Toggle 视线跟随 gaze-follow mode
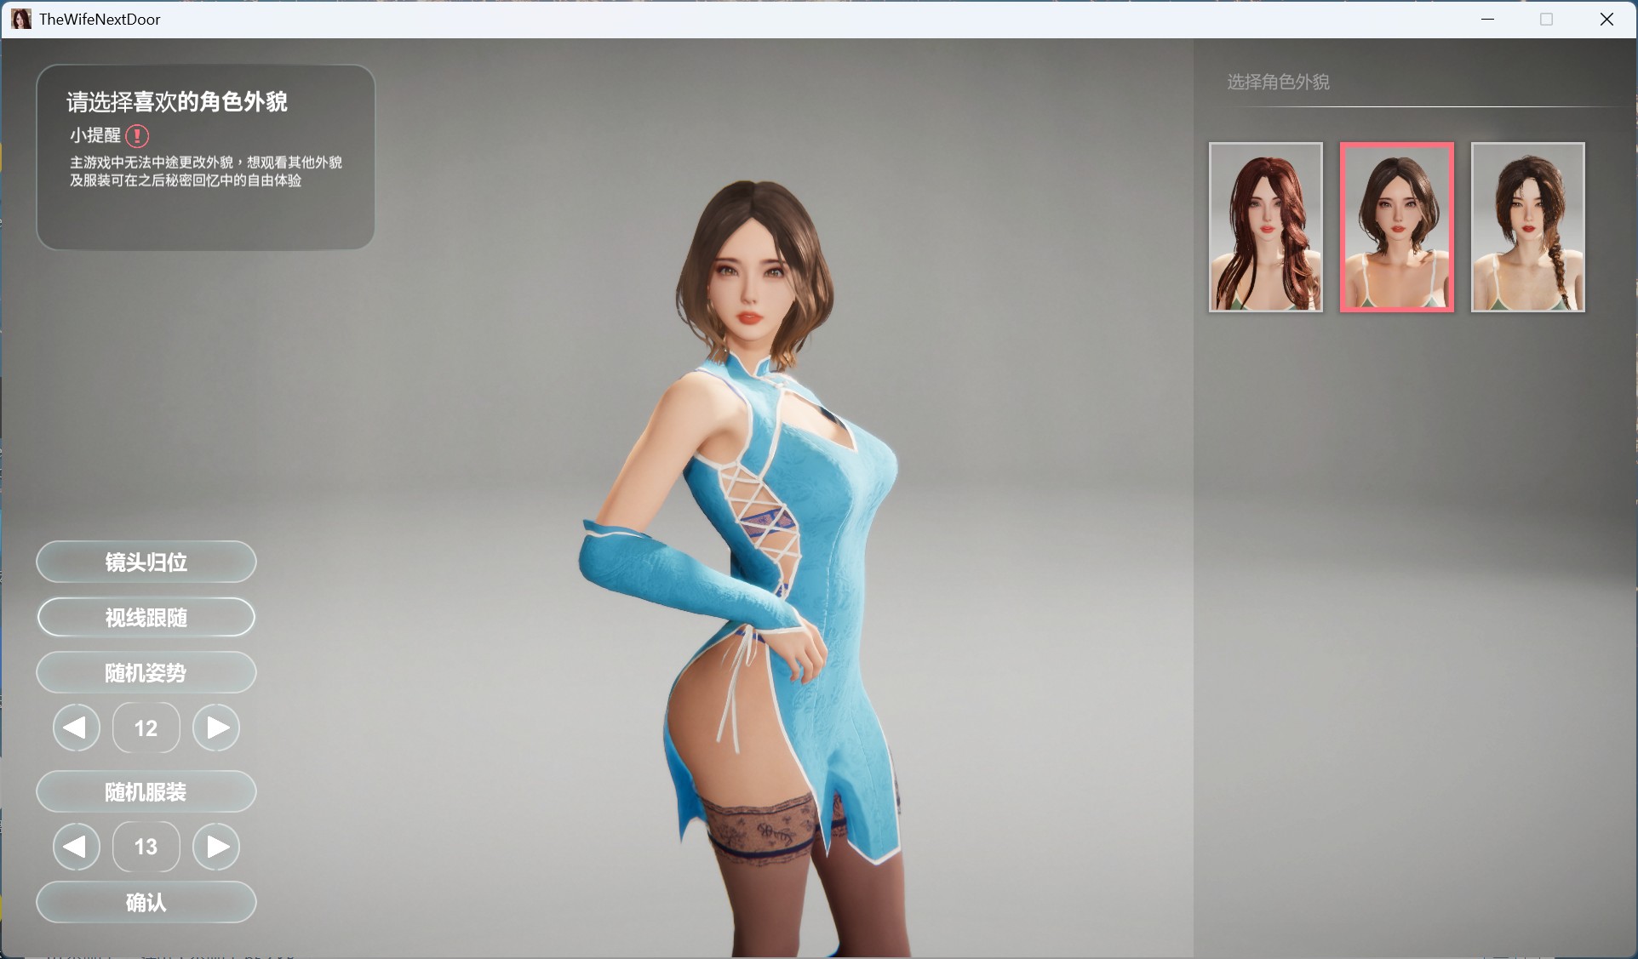Screen dimensions: 1638x959 click(x=146, y=617)
